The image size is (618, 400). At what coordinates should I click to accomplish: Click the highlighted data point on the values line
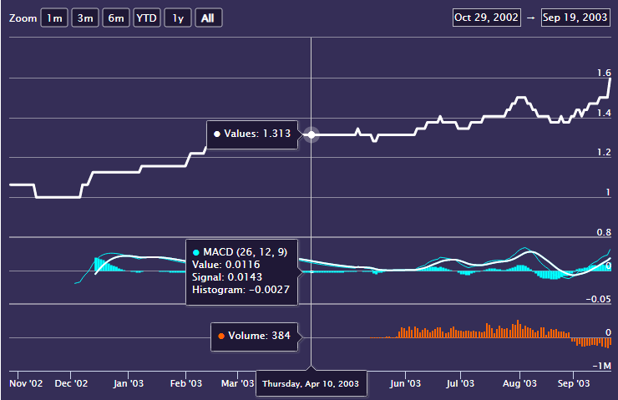pyautogui.click(x=312, y=134)
